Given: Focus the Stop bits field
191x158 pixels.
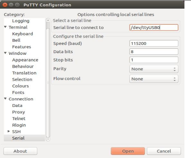Looking at the screenshot, I should tap(154, 60).
